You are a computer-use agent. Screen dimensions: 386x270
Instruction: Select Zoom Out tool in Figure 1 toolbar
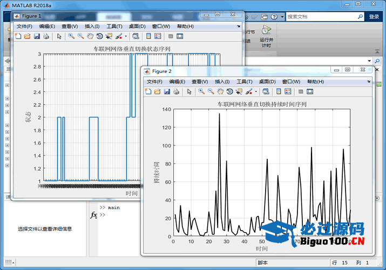click(x=81, y=36)
